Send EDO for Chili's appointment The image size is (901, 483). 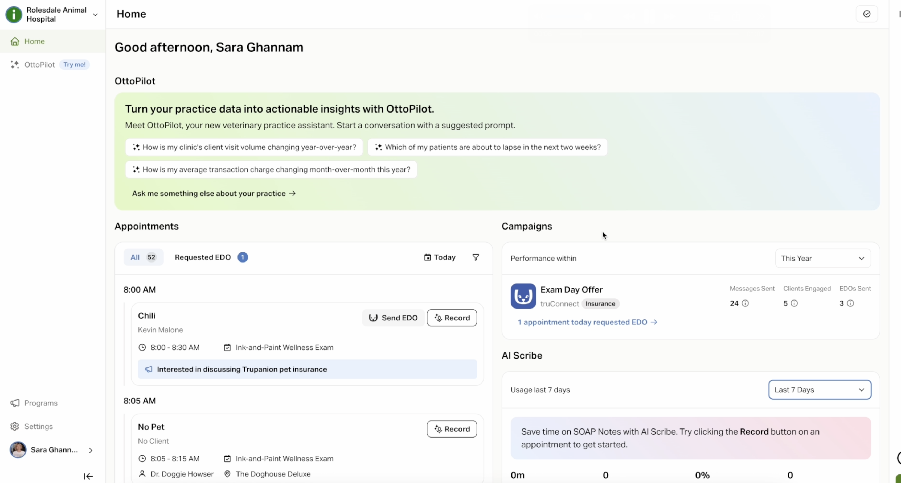394,318
